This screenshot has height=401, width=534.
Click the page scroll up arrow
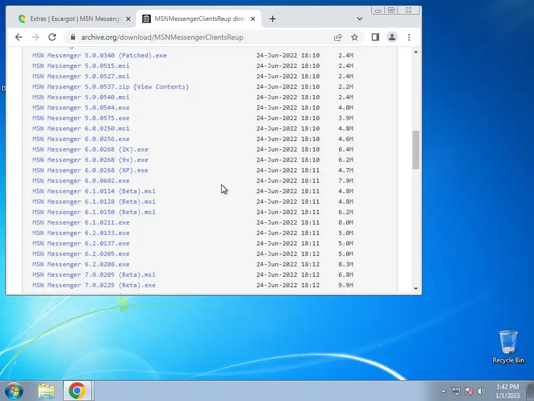pos(416,52)
